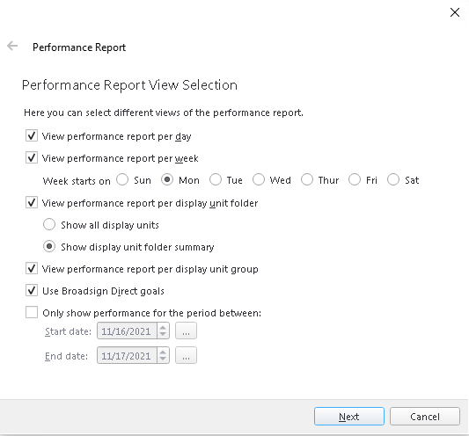This screenshot has width=469, height=436.
Task: Enable Only show performance for period between
Action: [x=32, y=312]
